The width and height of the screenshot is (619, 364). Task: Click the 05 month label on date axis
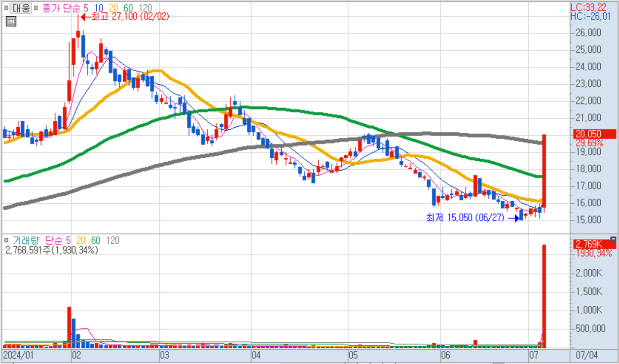pos(352,356)
